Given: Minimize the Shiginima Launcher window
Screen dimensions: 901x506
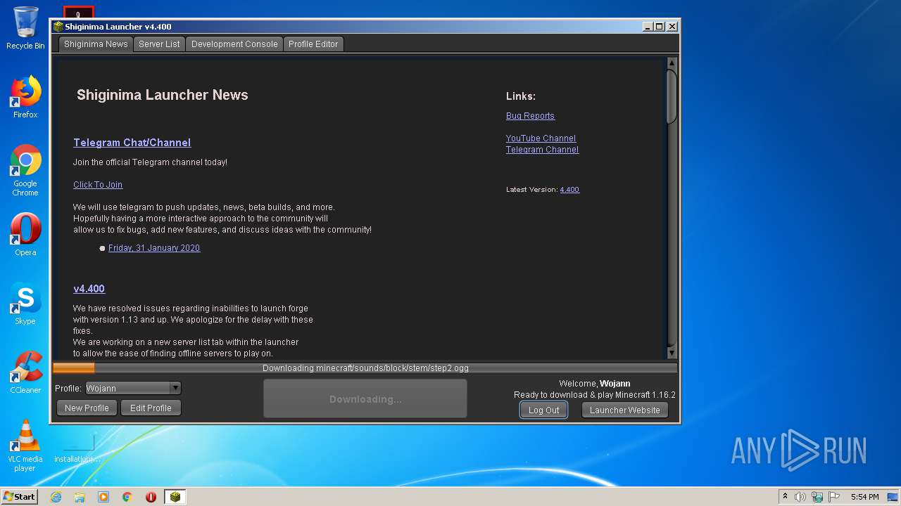Looking at the screenshot, I should click(x=648, y=27).
